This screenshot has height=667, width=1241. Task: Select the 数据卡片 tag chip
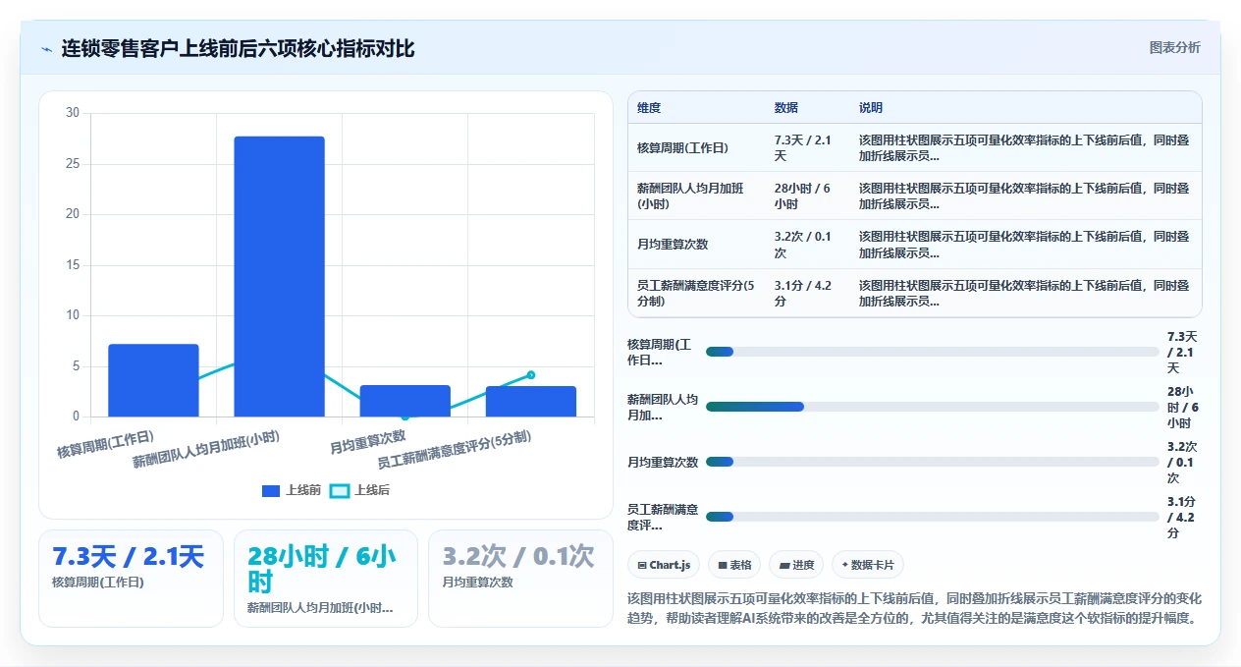pyautogui.click(x=868, y=565)
